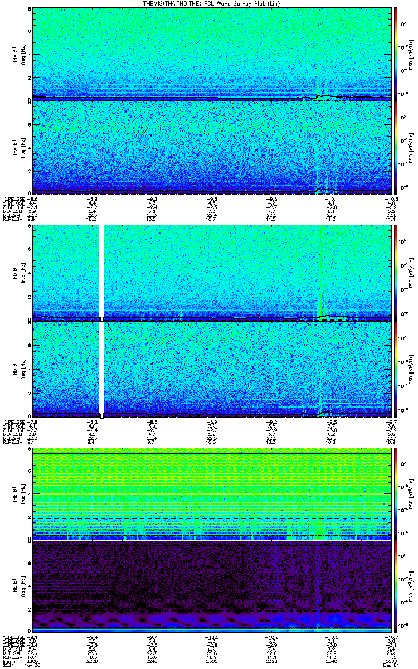
Task: Click the 'PSD [nT²/Hz]' label of THA B-perpendicular
Action: pos(411,55)
